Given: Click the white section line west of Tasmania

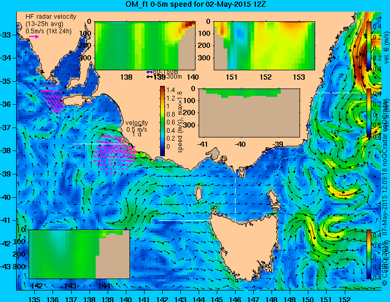Looking at the screenshot, I should pos(186,220).
